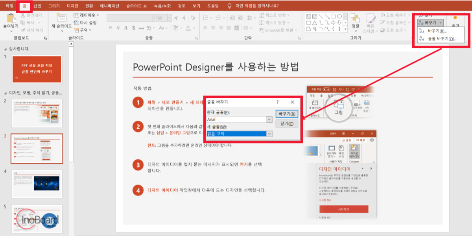Toggle center text alignment
The height and width of the screenshot is (236, 472).
[x=214, y=28]
